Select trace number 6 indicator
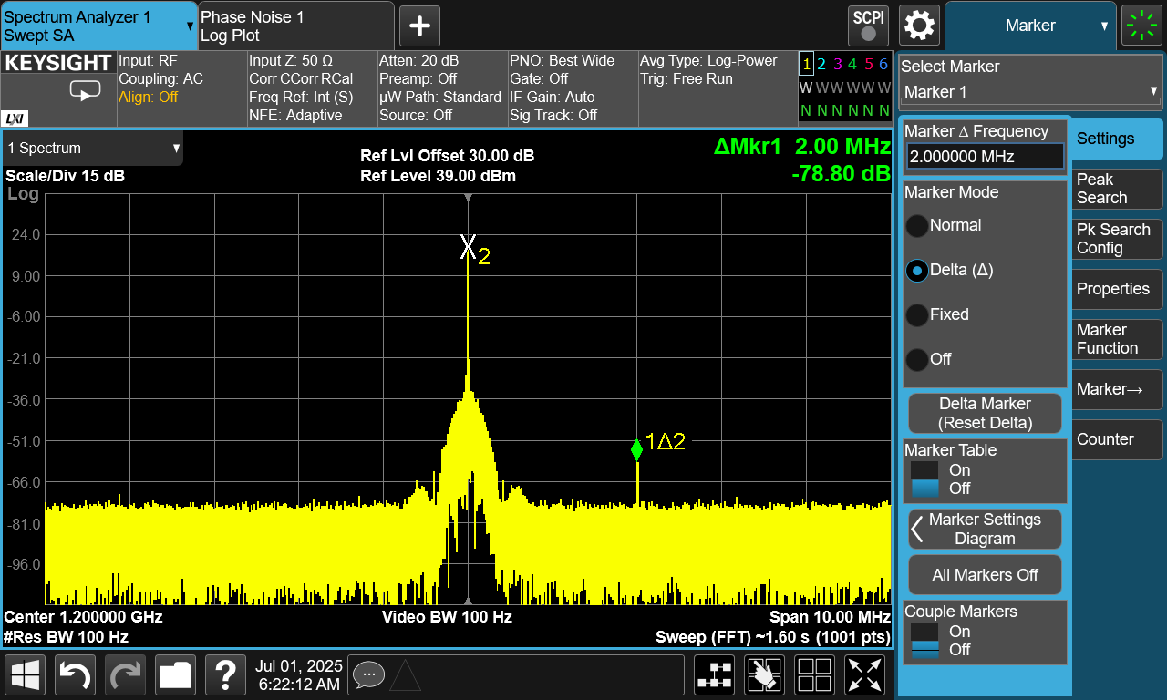 883,64
